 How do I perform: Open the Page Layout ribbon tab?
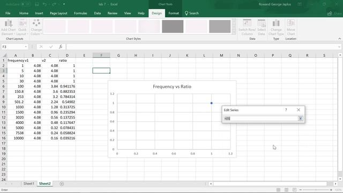point(58,13)
